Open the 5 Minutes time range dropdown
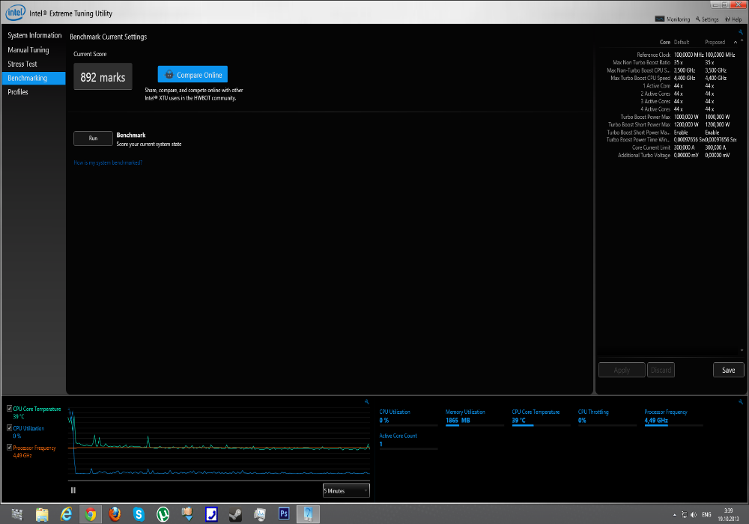This screenshot has width=749, height=524. (x=346, y=490)
